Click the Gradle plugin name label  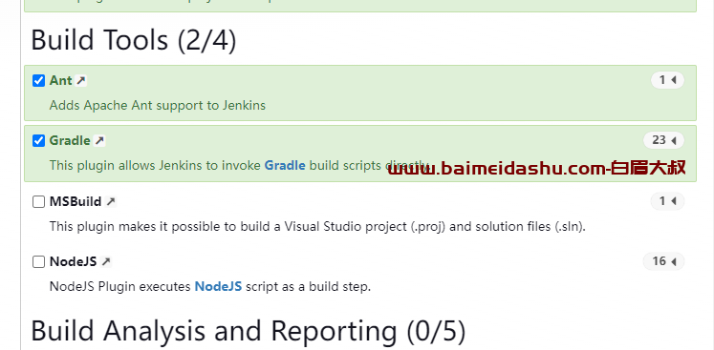(70, 140)
